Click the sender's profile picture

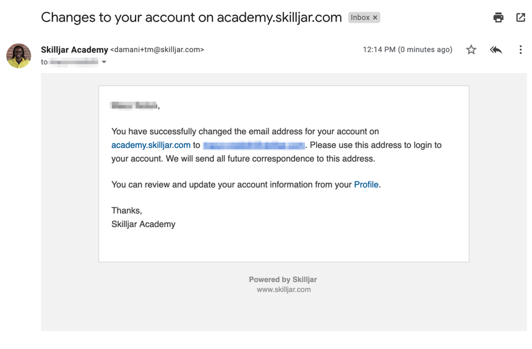point(19,56)
